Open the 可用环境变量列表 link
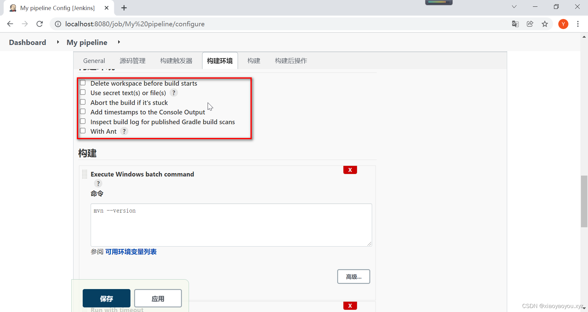Image resolution: width=588 pixels, height=312 pixels. click(x=131, y=252)
